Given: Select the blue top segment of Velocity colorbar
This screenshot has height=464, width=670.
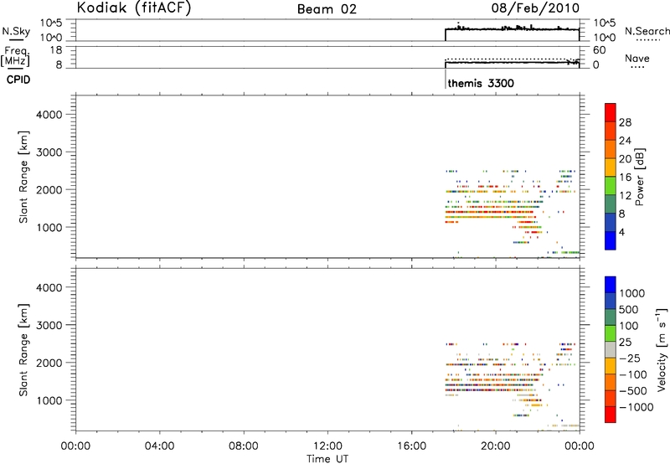Looking at the screenshot, I should point(611,285).
